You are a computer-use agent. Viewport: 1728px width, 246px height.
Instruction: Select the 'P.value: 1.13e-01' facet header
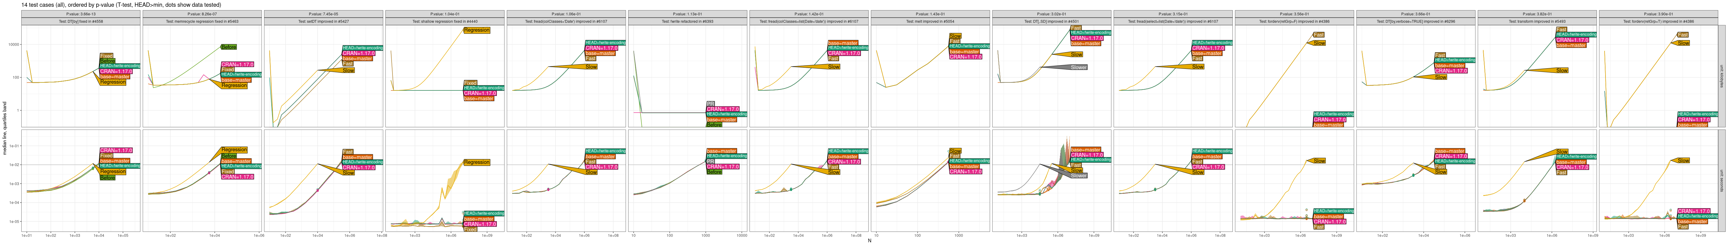[x=687, y=14]
